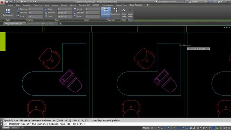Switch to the Model layout tab
The width and height of the screenshot is (231, 130).
[x=6, y=127]
